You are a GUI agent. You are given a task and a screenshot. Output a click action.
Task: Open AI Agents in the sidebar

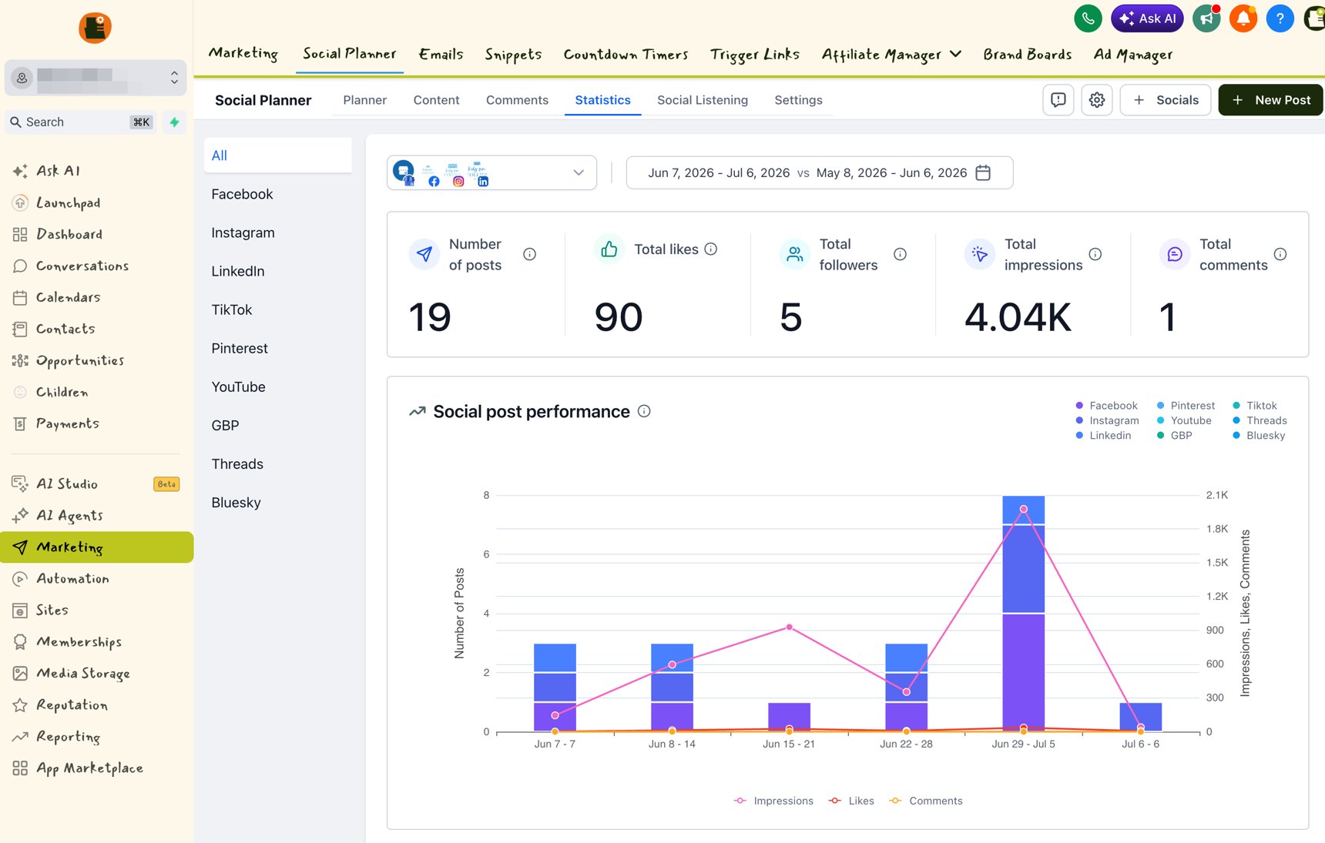(59, 515)
